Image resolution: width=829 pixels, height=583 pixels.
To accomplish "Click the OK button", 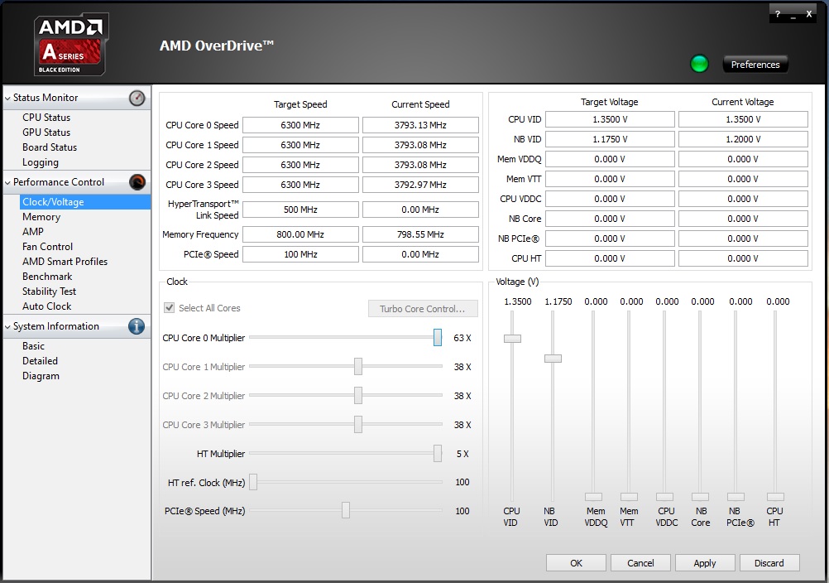I will click(x=576, y=563).
